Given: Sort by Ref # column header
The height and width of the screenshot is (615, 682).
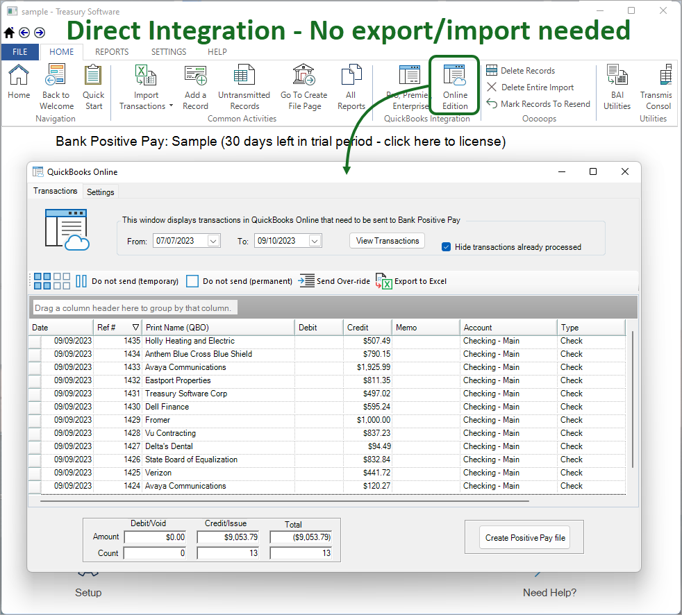Looking at the screenshot, I should coord(117,328).
